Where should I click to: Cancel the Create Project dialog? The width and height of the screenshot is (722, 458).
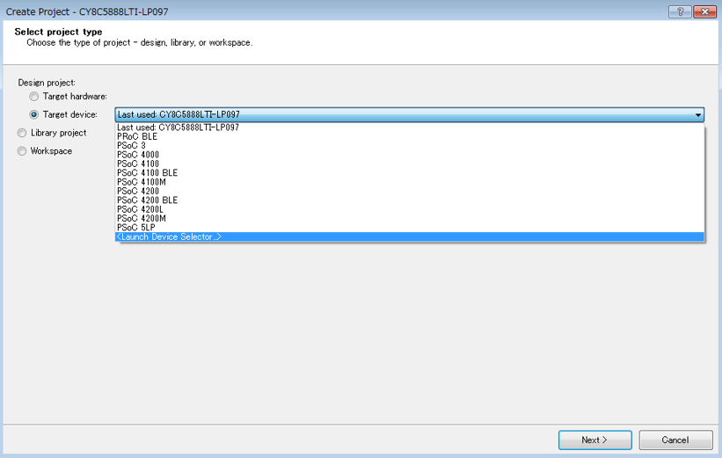[675, 440]
